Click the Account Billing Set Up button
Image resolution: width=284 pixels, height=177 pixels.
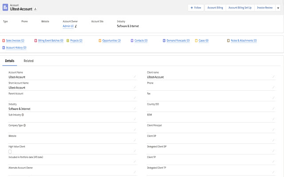coord(240,8)
